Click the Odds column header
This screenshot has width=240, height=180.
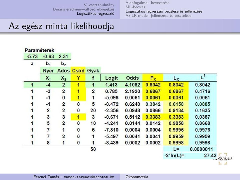(x=132, y=78)
